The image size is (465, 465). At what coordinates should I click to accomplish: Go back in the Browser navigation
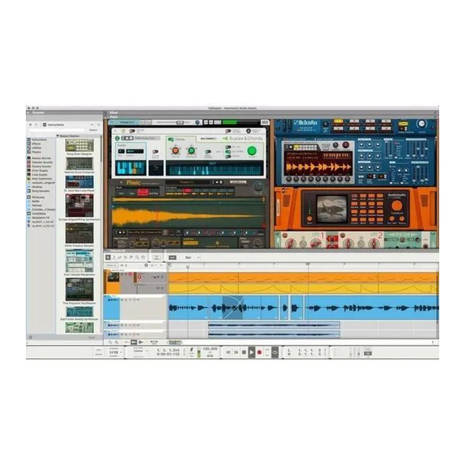(30, 125)
